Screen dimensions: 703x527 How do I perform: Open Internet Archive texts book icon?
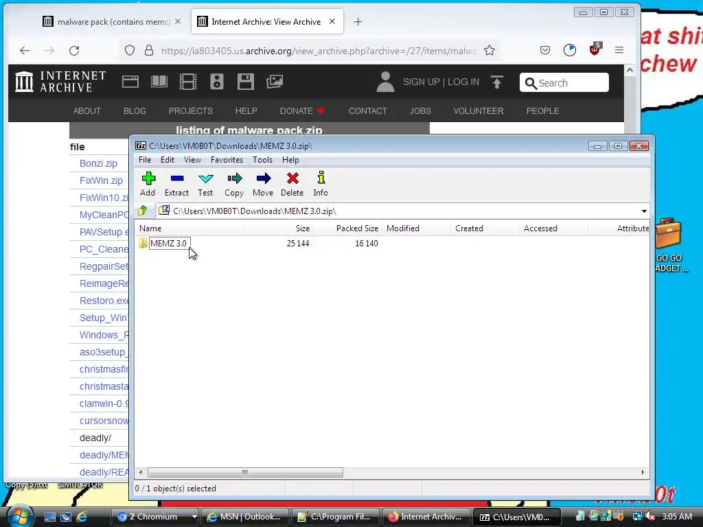159,82
